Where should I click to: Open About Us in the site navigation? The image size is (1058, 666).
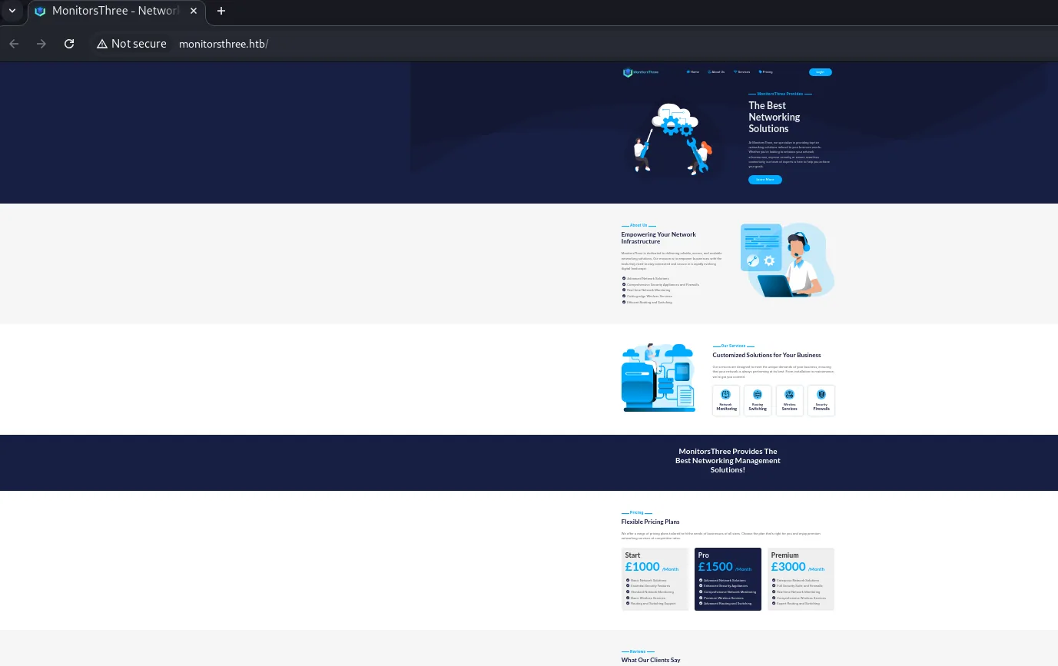pyautogui.click(x=716, y=71)
